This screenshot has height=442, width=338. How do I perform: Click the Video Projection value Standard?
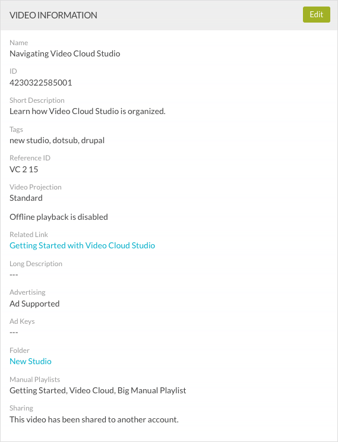pos(26,198)
